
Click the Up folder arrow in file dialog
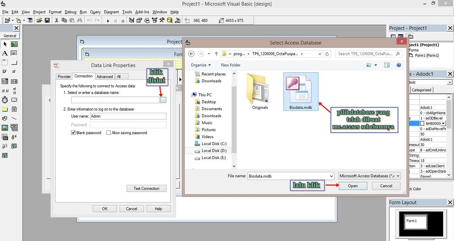(x=216, y=54)
